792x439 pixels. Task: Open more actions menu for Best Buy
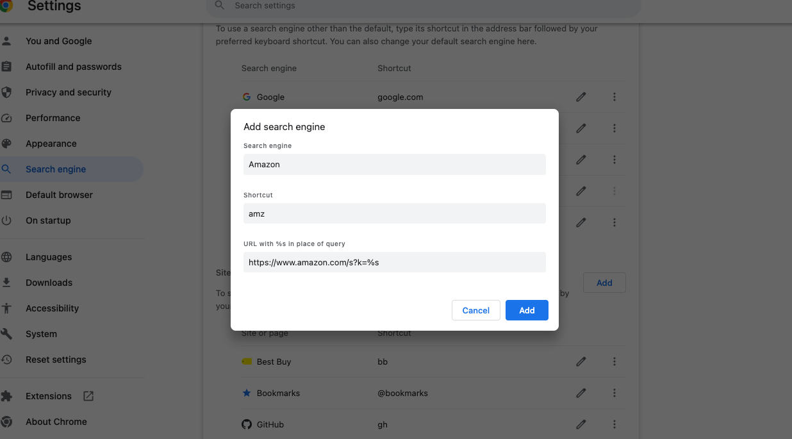pyautogui.click(x=614, y=361)
